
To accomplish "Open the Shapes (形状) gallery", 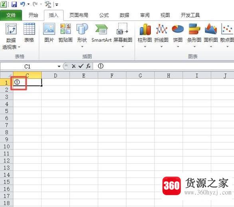I will [x=82, y=35].
